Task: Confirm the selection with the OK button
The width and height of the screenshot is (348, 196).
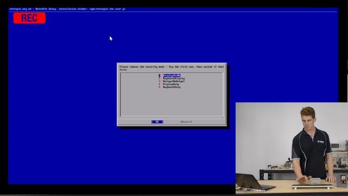Action: [157, 122]
